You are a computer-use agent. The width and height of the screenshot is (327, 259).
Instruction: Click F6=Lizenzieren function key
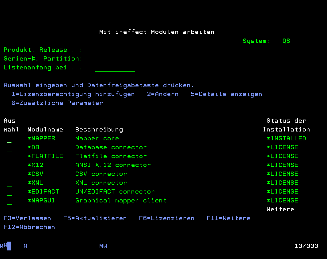pos(166,218)
